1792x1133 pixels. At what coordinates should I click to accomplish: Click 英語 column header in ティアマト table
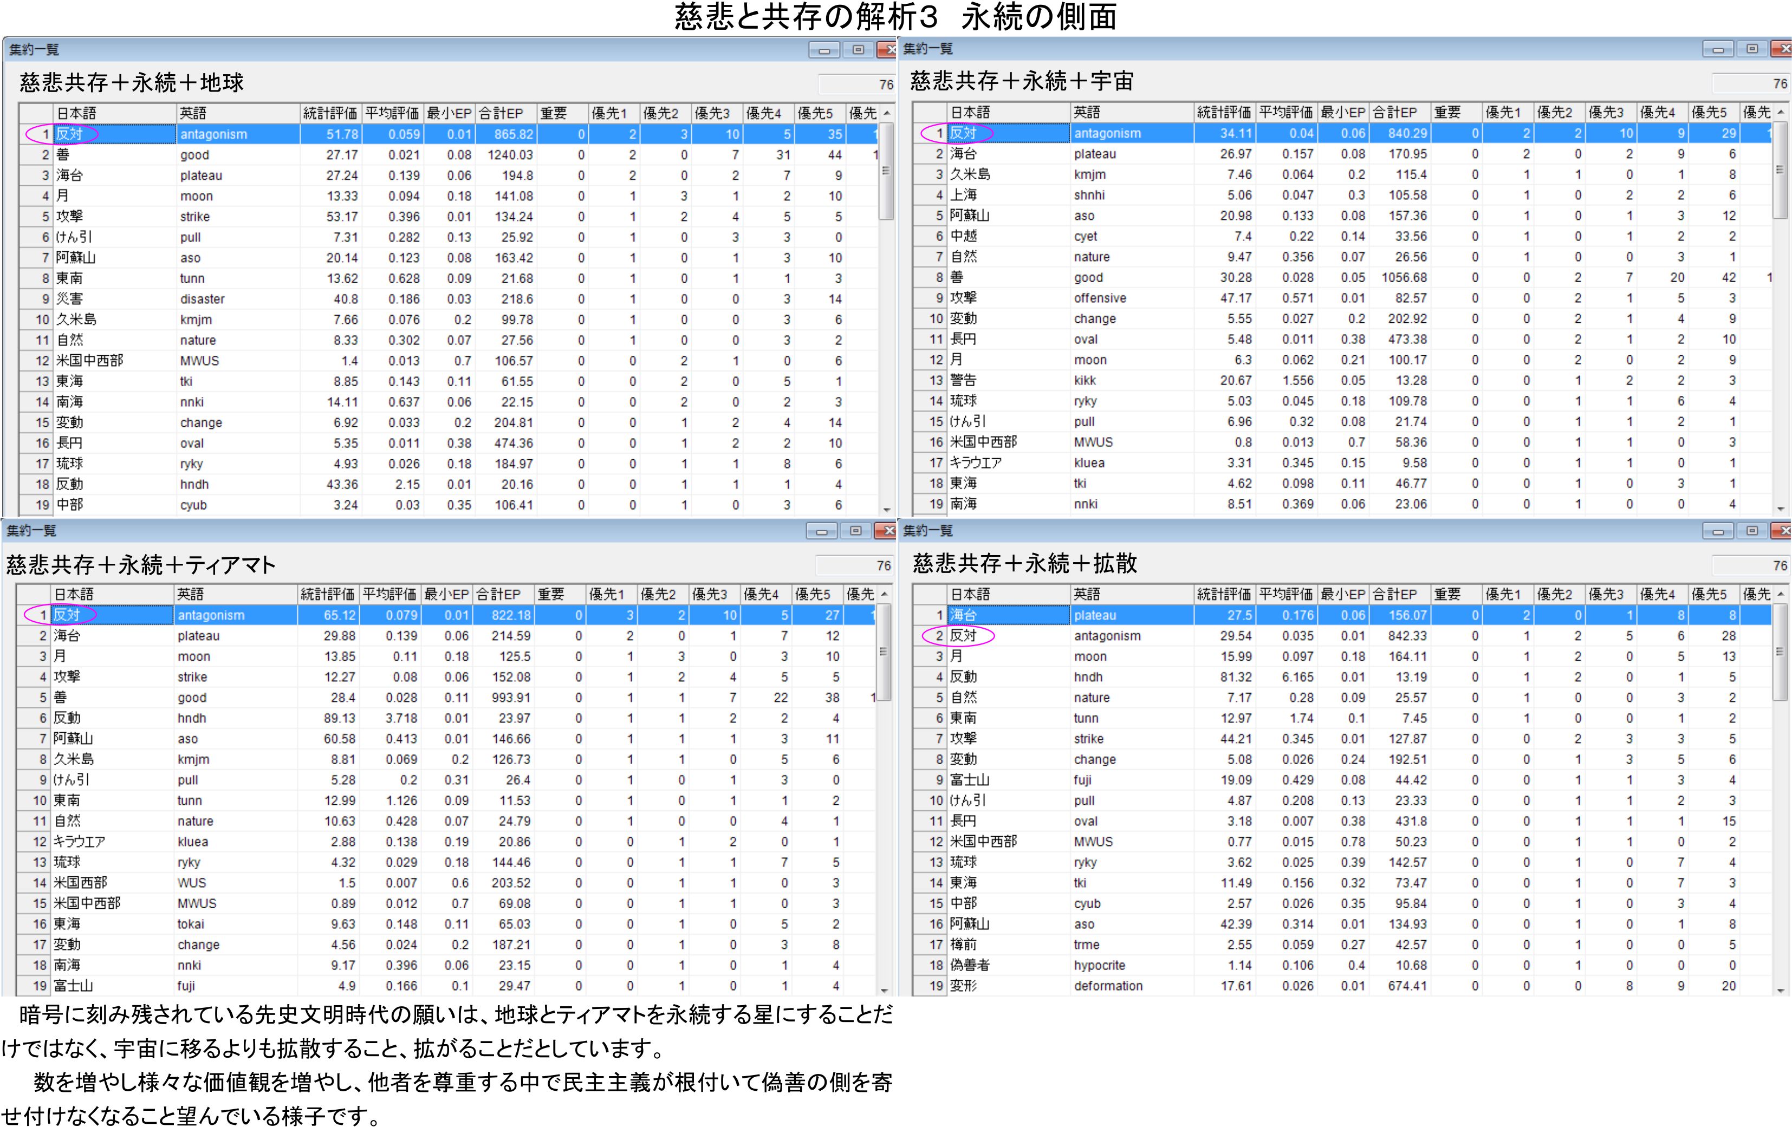click(x=235, y=595)
